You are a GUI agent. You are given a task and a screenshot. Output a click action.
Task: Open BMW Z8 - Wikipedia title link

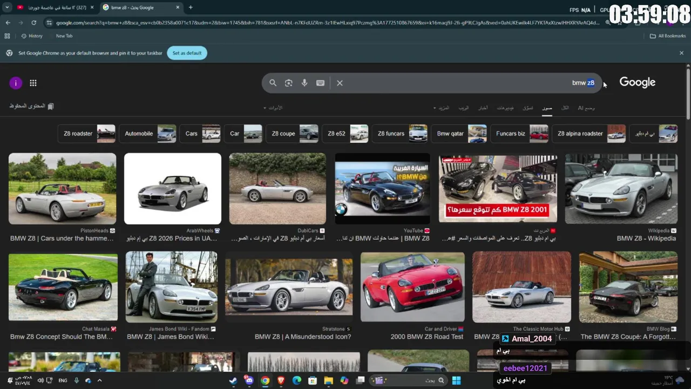pyautogui.click(x=646, y=238)
